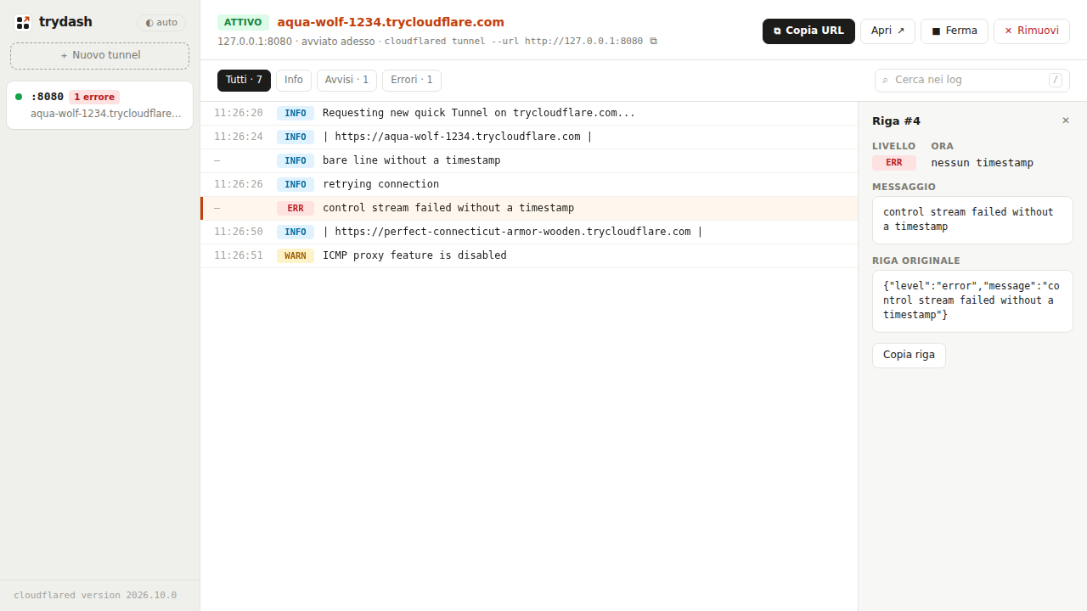Click the messaggio text box in panel
This screenshot has height=611, width=1087.
pos(972,221)
